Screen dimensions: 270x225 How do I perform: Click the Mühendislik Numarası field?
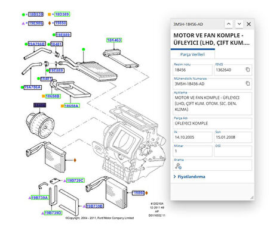coord(212,84)
